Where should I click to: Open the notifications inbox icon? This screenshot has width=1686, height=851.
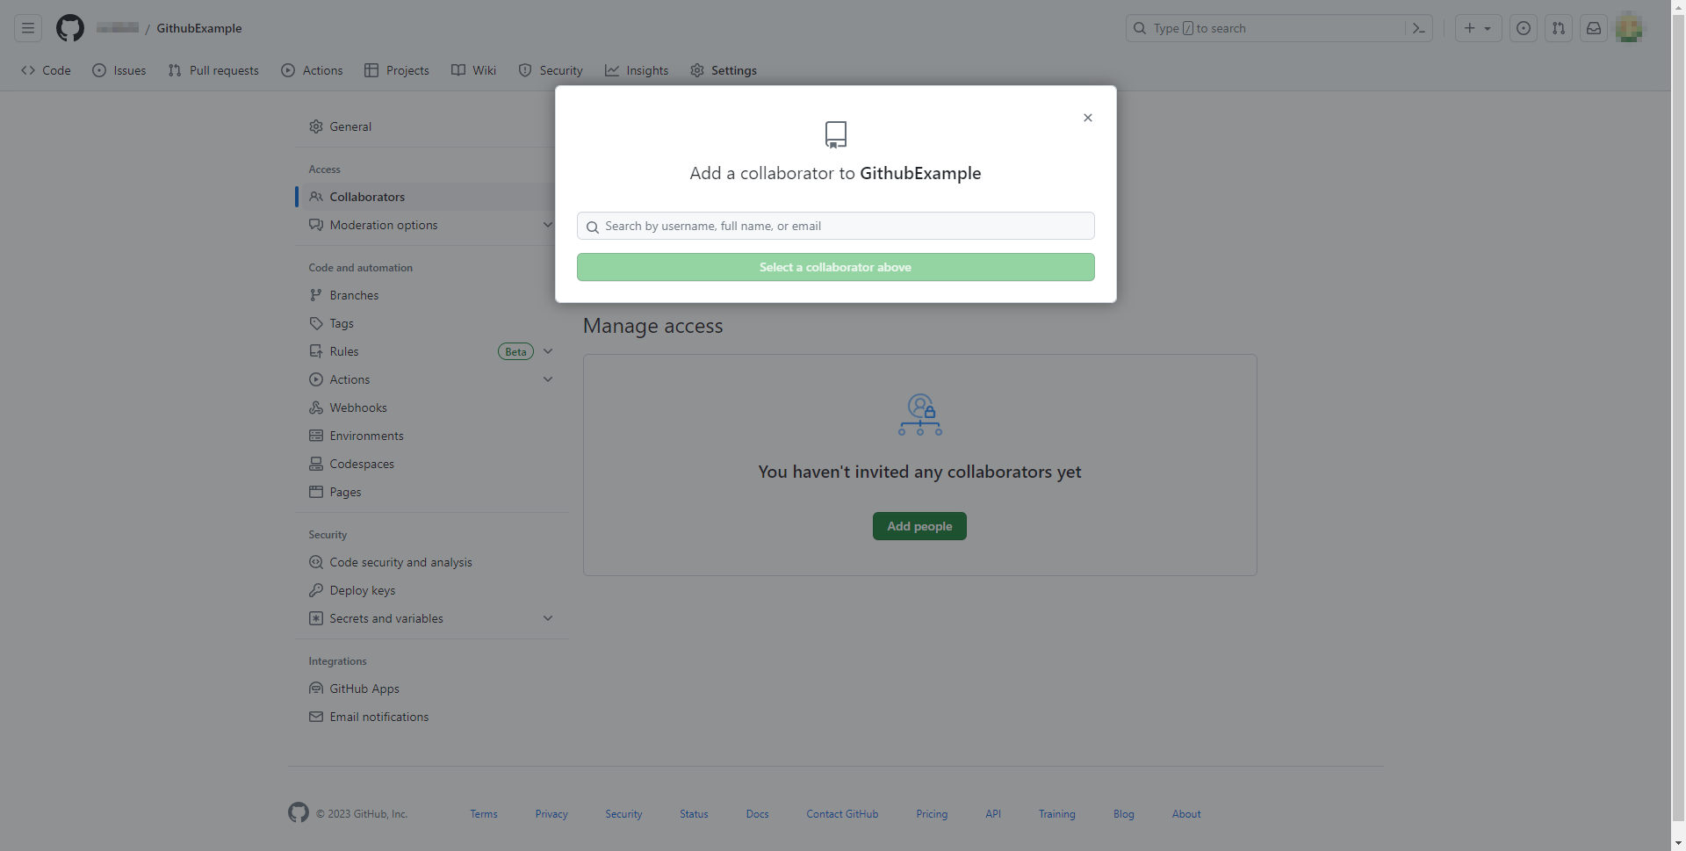tap(1594, 28)
